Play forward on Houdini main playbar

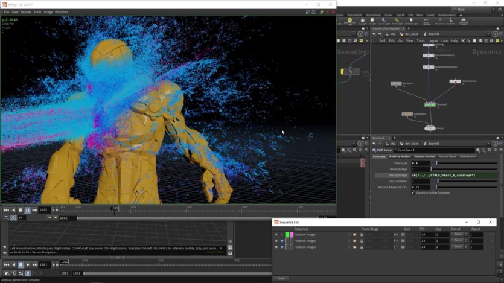[x=28, y=265]
